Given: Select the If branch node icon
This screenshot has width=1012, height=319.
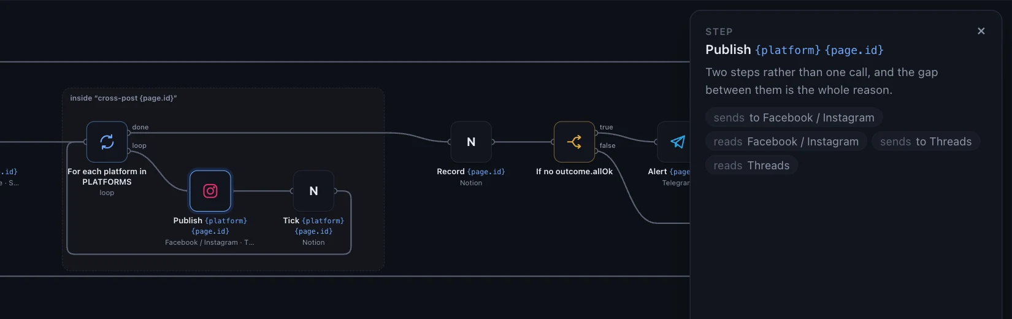Looking at the screenshot, I should 574,142.
